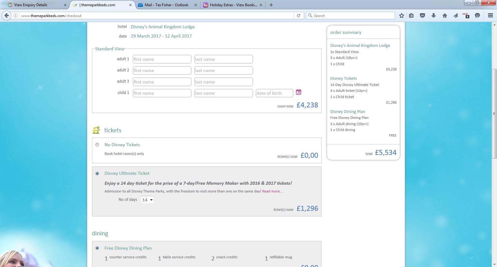Focus adult 2 last name field
497x267 pixels.
tap(223, 70)
